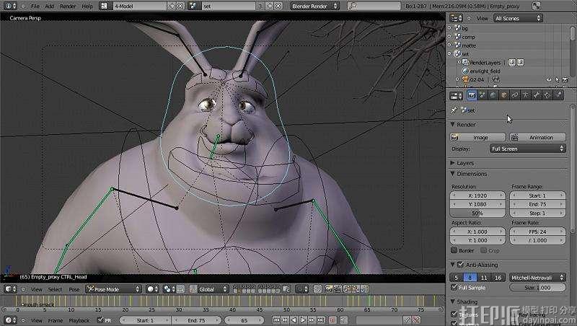Viewport: 577px width, 326px height.
Task: Add a new screen layout with the plus button
Action: coord(172,6)
